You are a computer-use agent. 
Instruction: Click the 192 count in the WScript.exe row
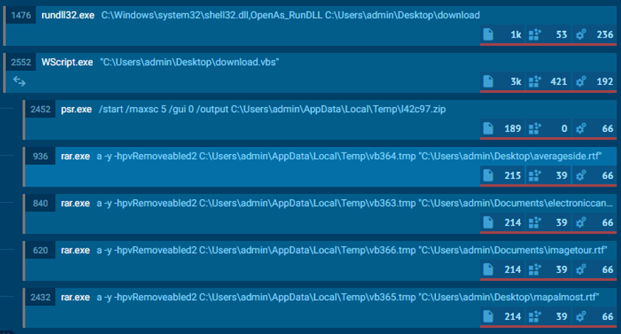(605, 82)
